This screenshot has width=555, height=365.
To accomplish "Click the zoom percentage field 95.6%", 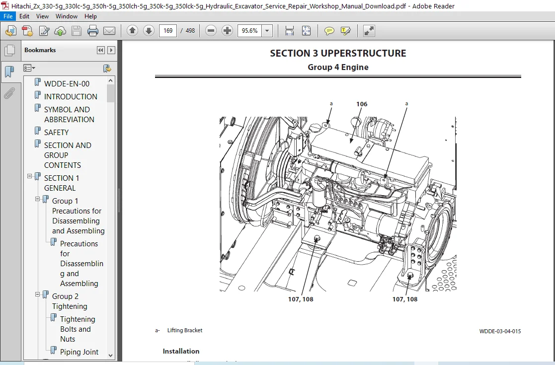I will 249,31.
